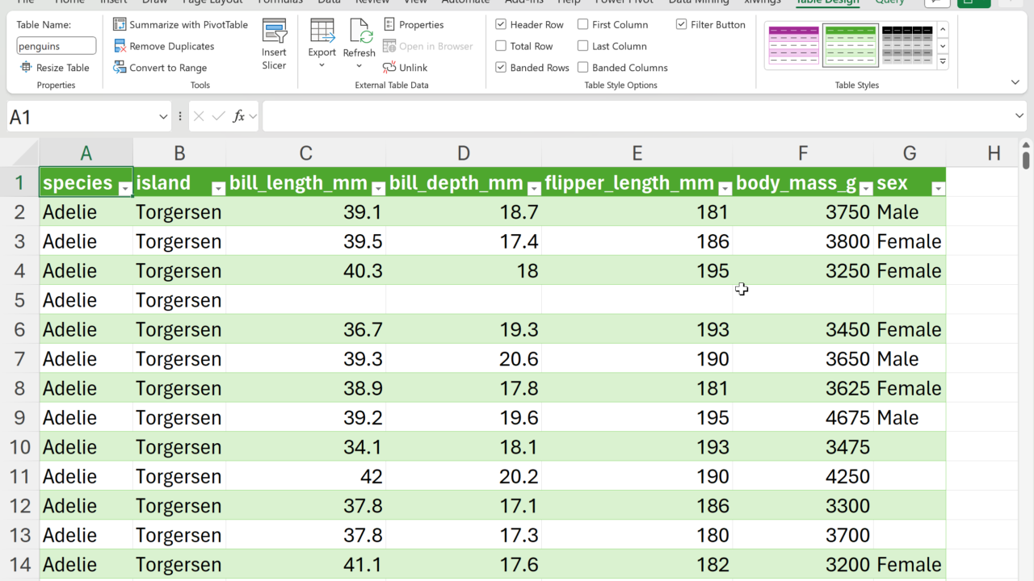Viewport: 1034px width, 581px height.
Task: Click the Summarize with PivotTable icon
Action: tap(120, 24)
